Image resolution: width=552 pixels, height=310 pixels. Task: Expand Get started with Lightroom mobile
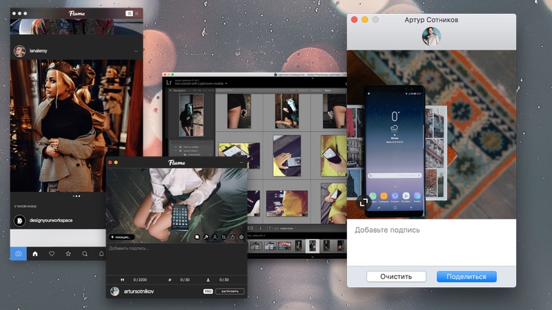(226, 83)
